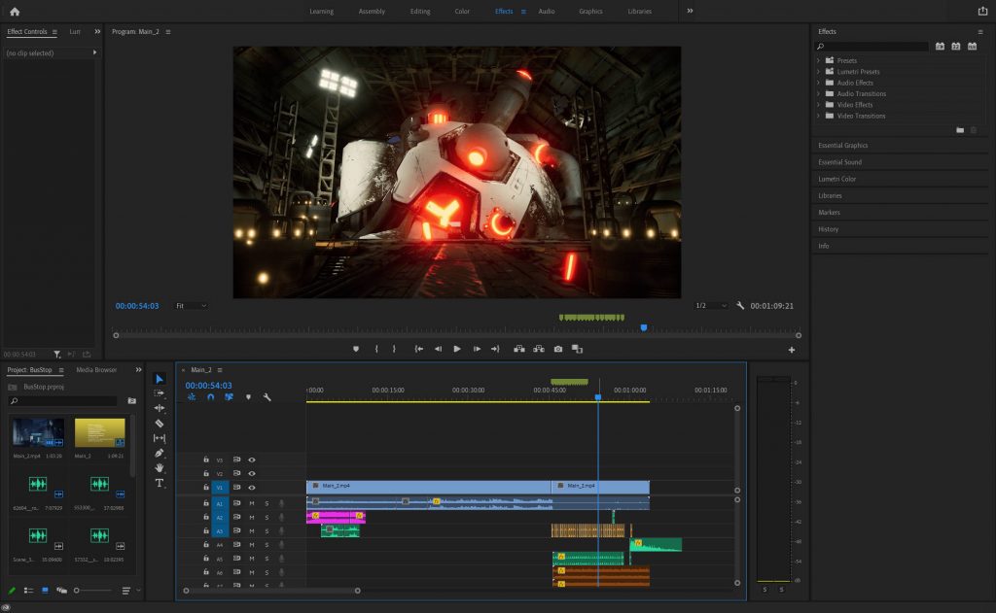Open Program monitor settings wrench
The width and height of the screenshot is (996, 613).
point(740,305)
